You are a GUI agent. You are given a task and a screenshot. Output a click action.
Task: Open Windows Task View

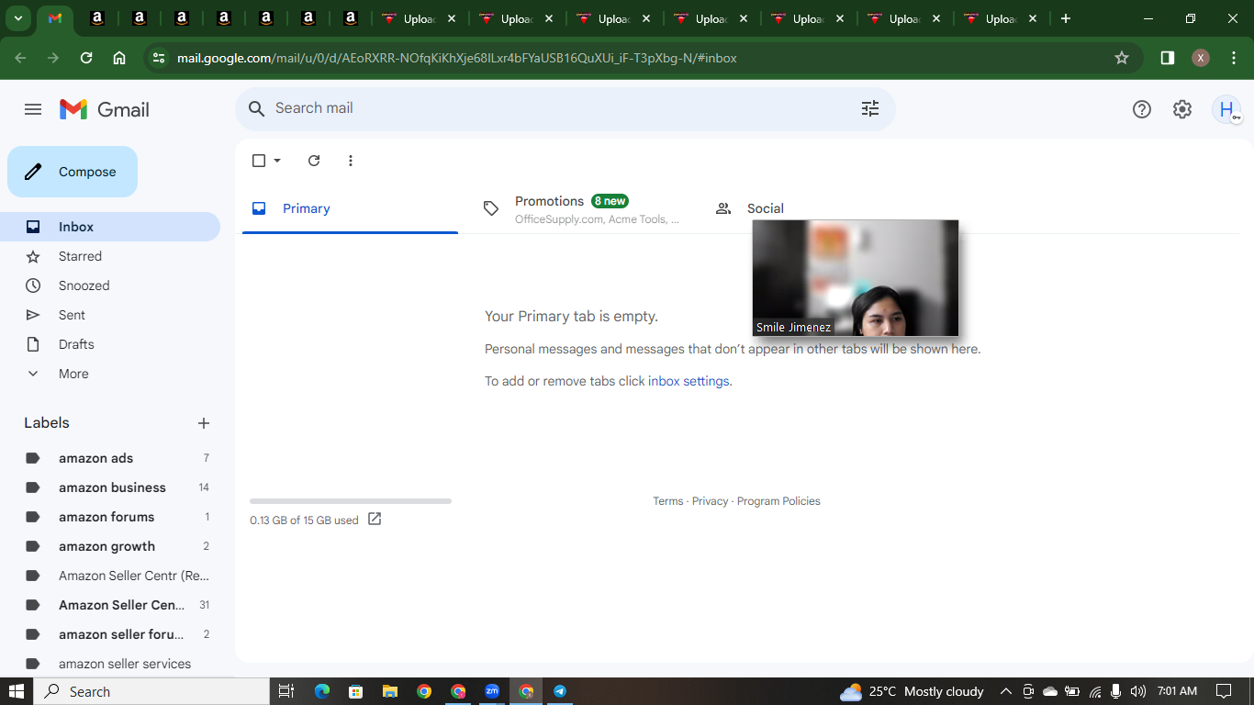(286, 691)
